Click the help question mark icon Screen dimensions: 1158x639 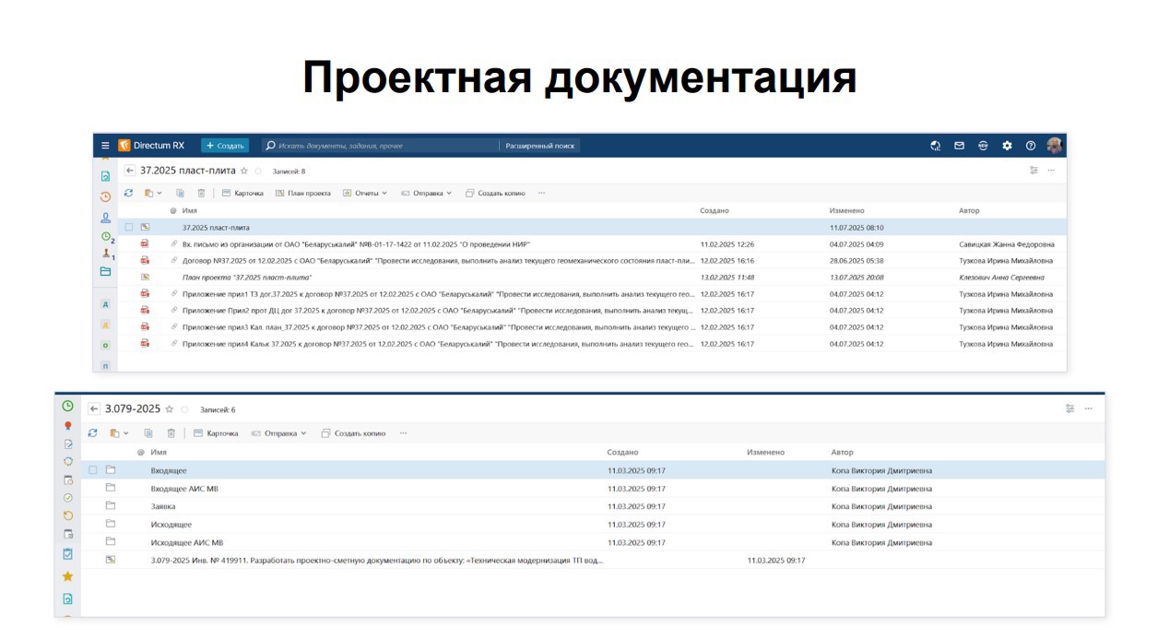(x=1031, y=146)
